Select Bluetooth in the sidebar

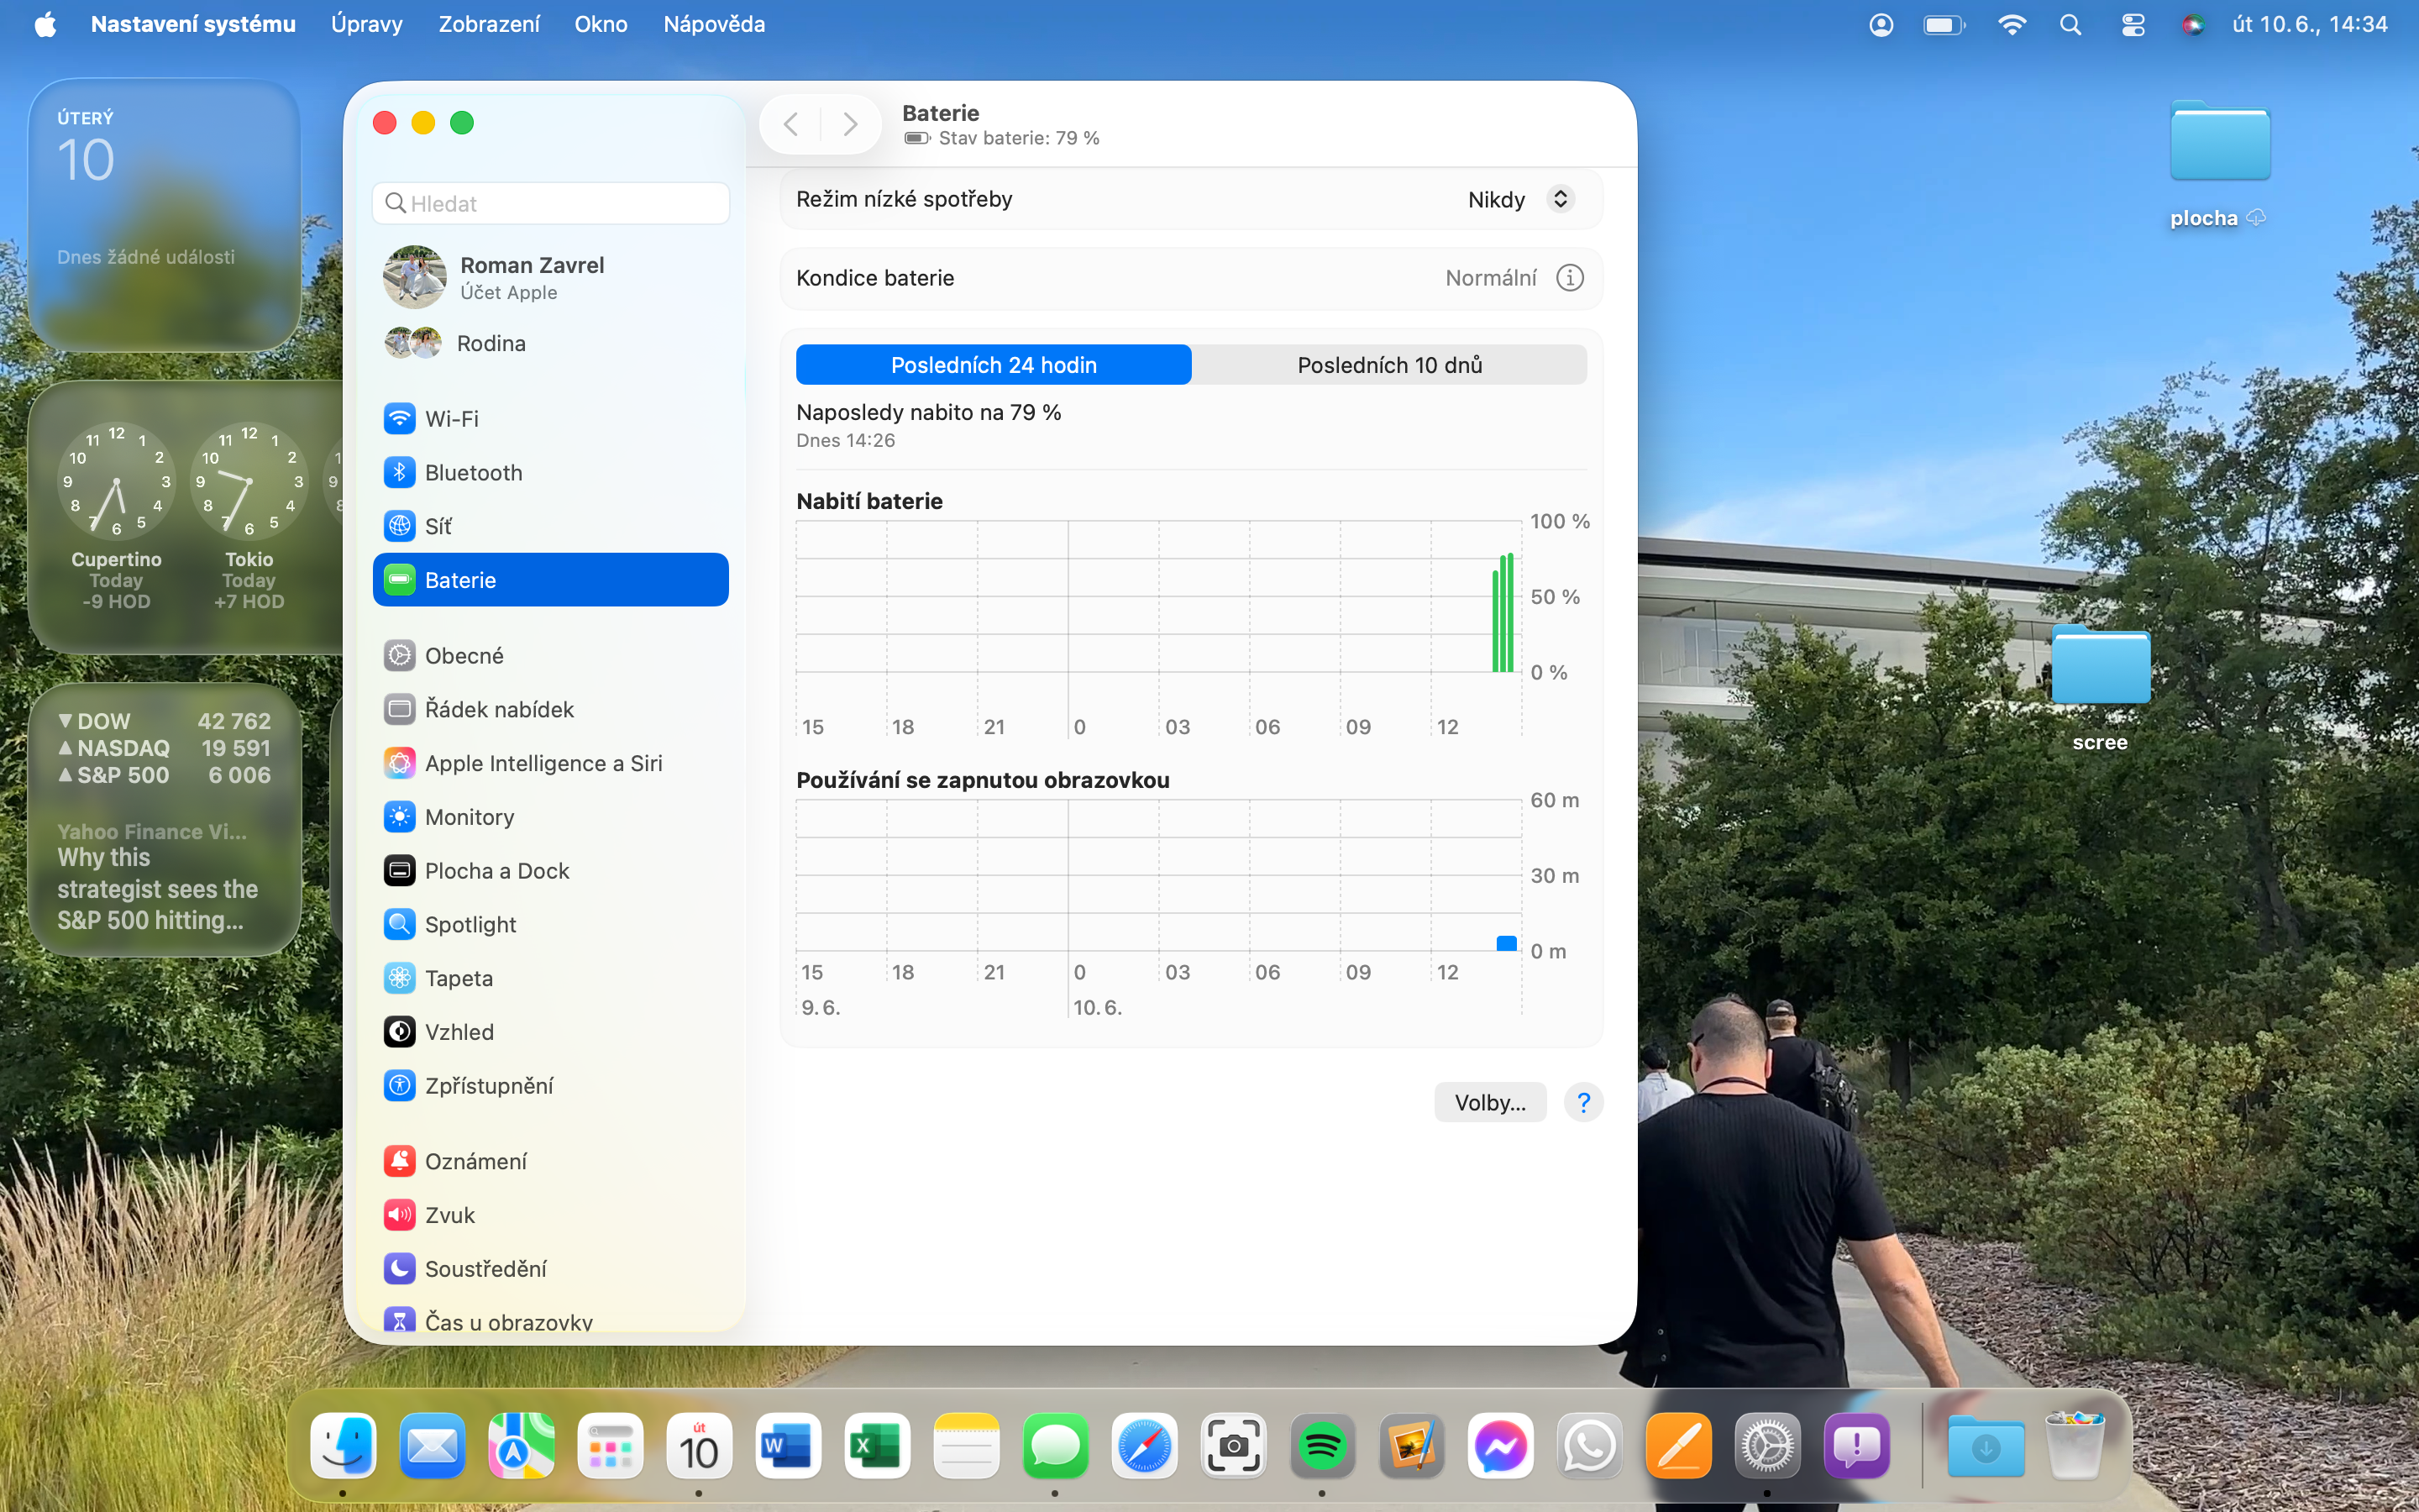coord(473,472)
